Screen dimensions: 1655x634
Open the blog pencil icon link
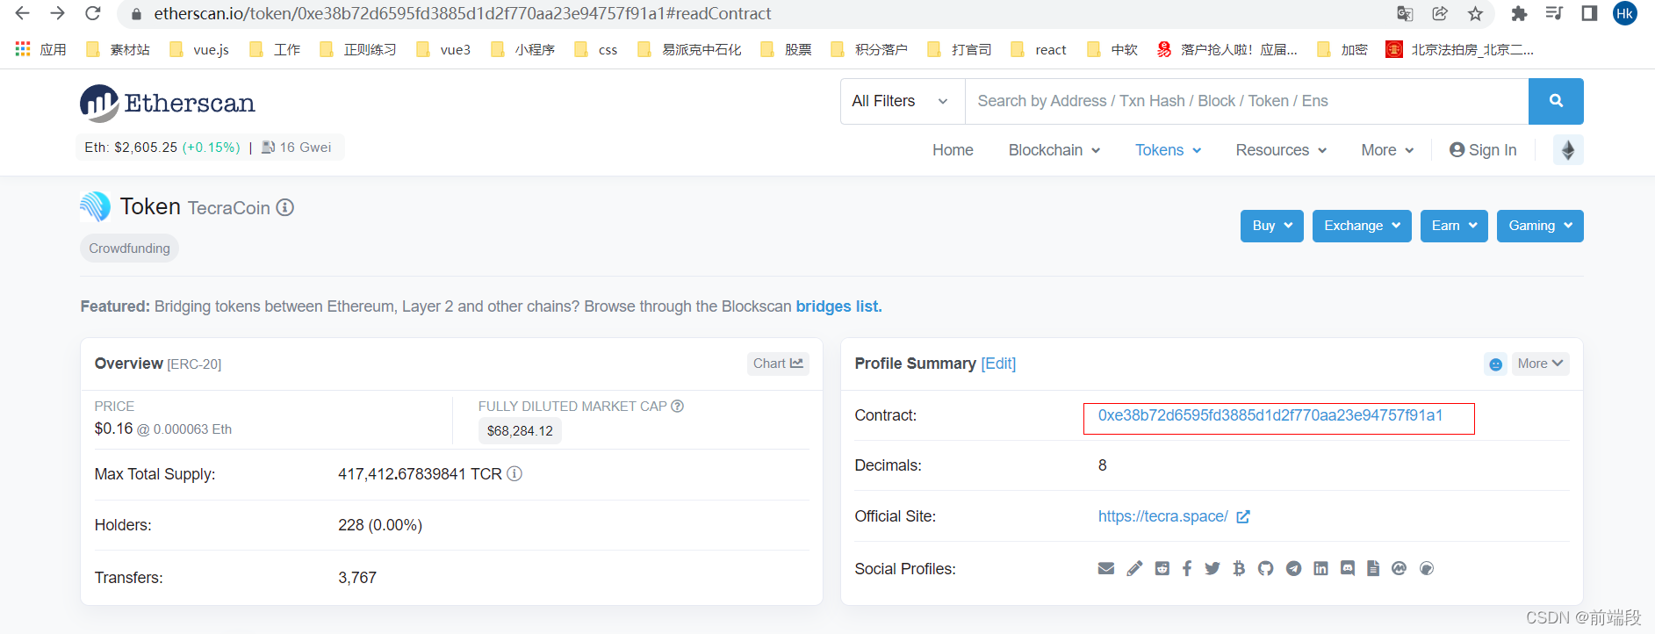coord(1134,568)
